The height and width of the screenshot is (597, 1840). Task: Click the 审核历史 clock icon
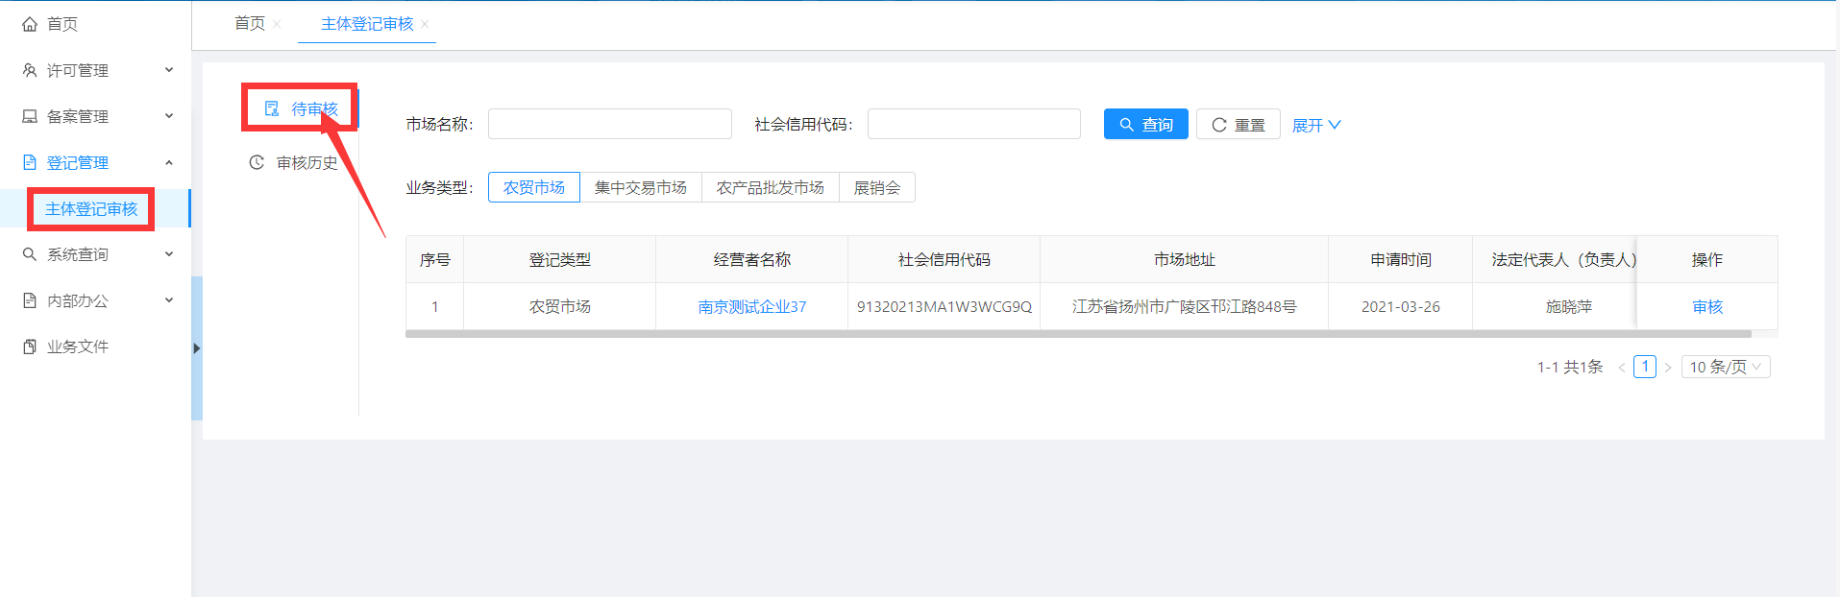tap(257, 162)
